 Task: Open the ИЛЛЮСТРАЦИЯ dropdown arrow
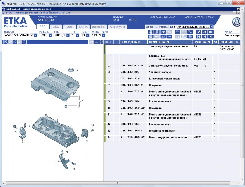coord(104,35)
